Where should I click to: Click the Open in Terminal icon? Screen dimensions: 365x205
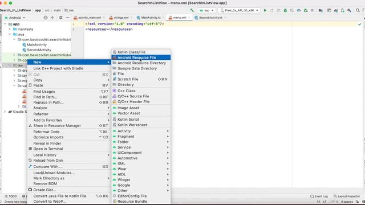[30, 149]
